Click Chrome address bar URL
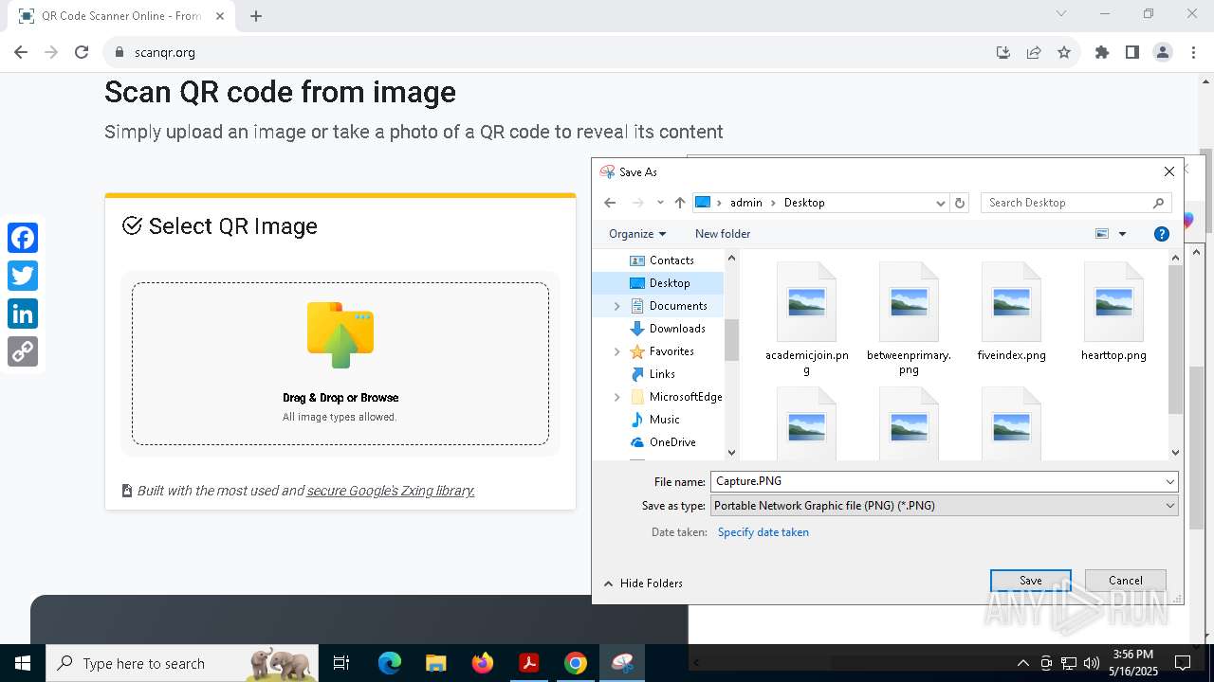Viewport: 1214px width, 682px height. [165, 52]
